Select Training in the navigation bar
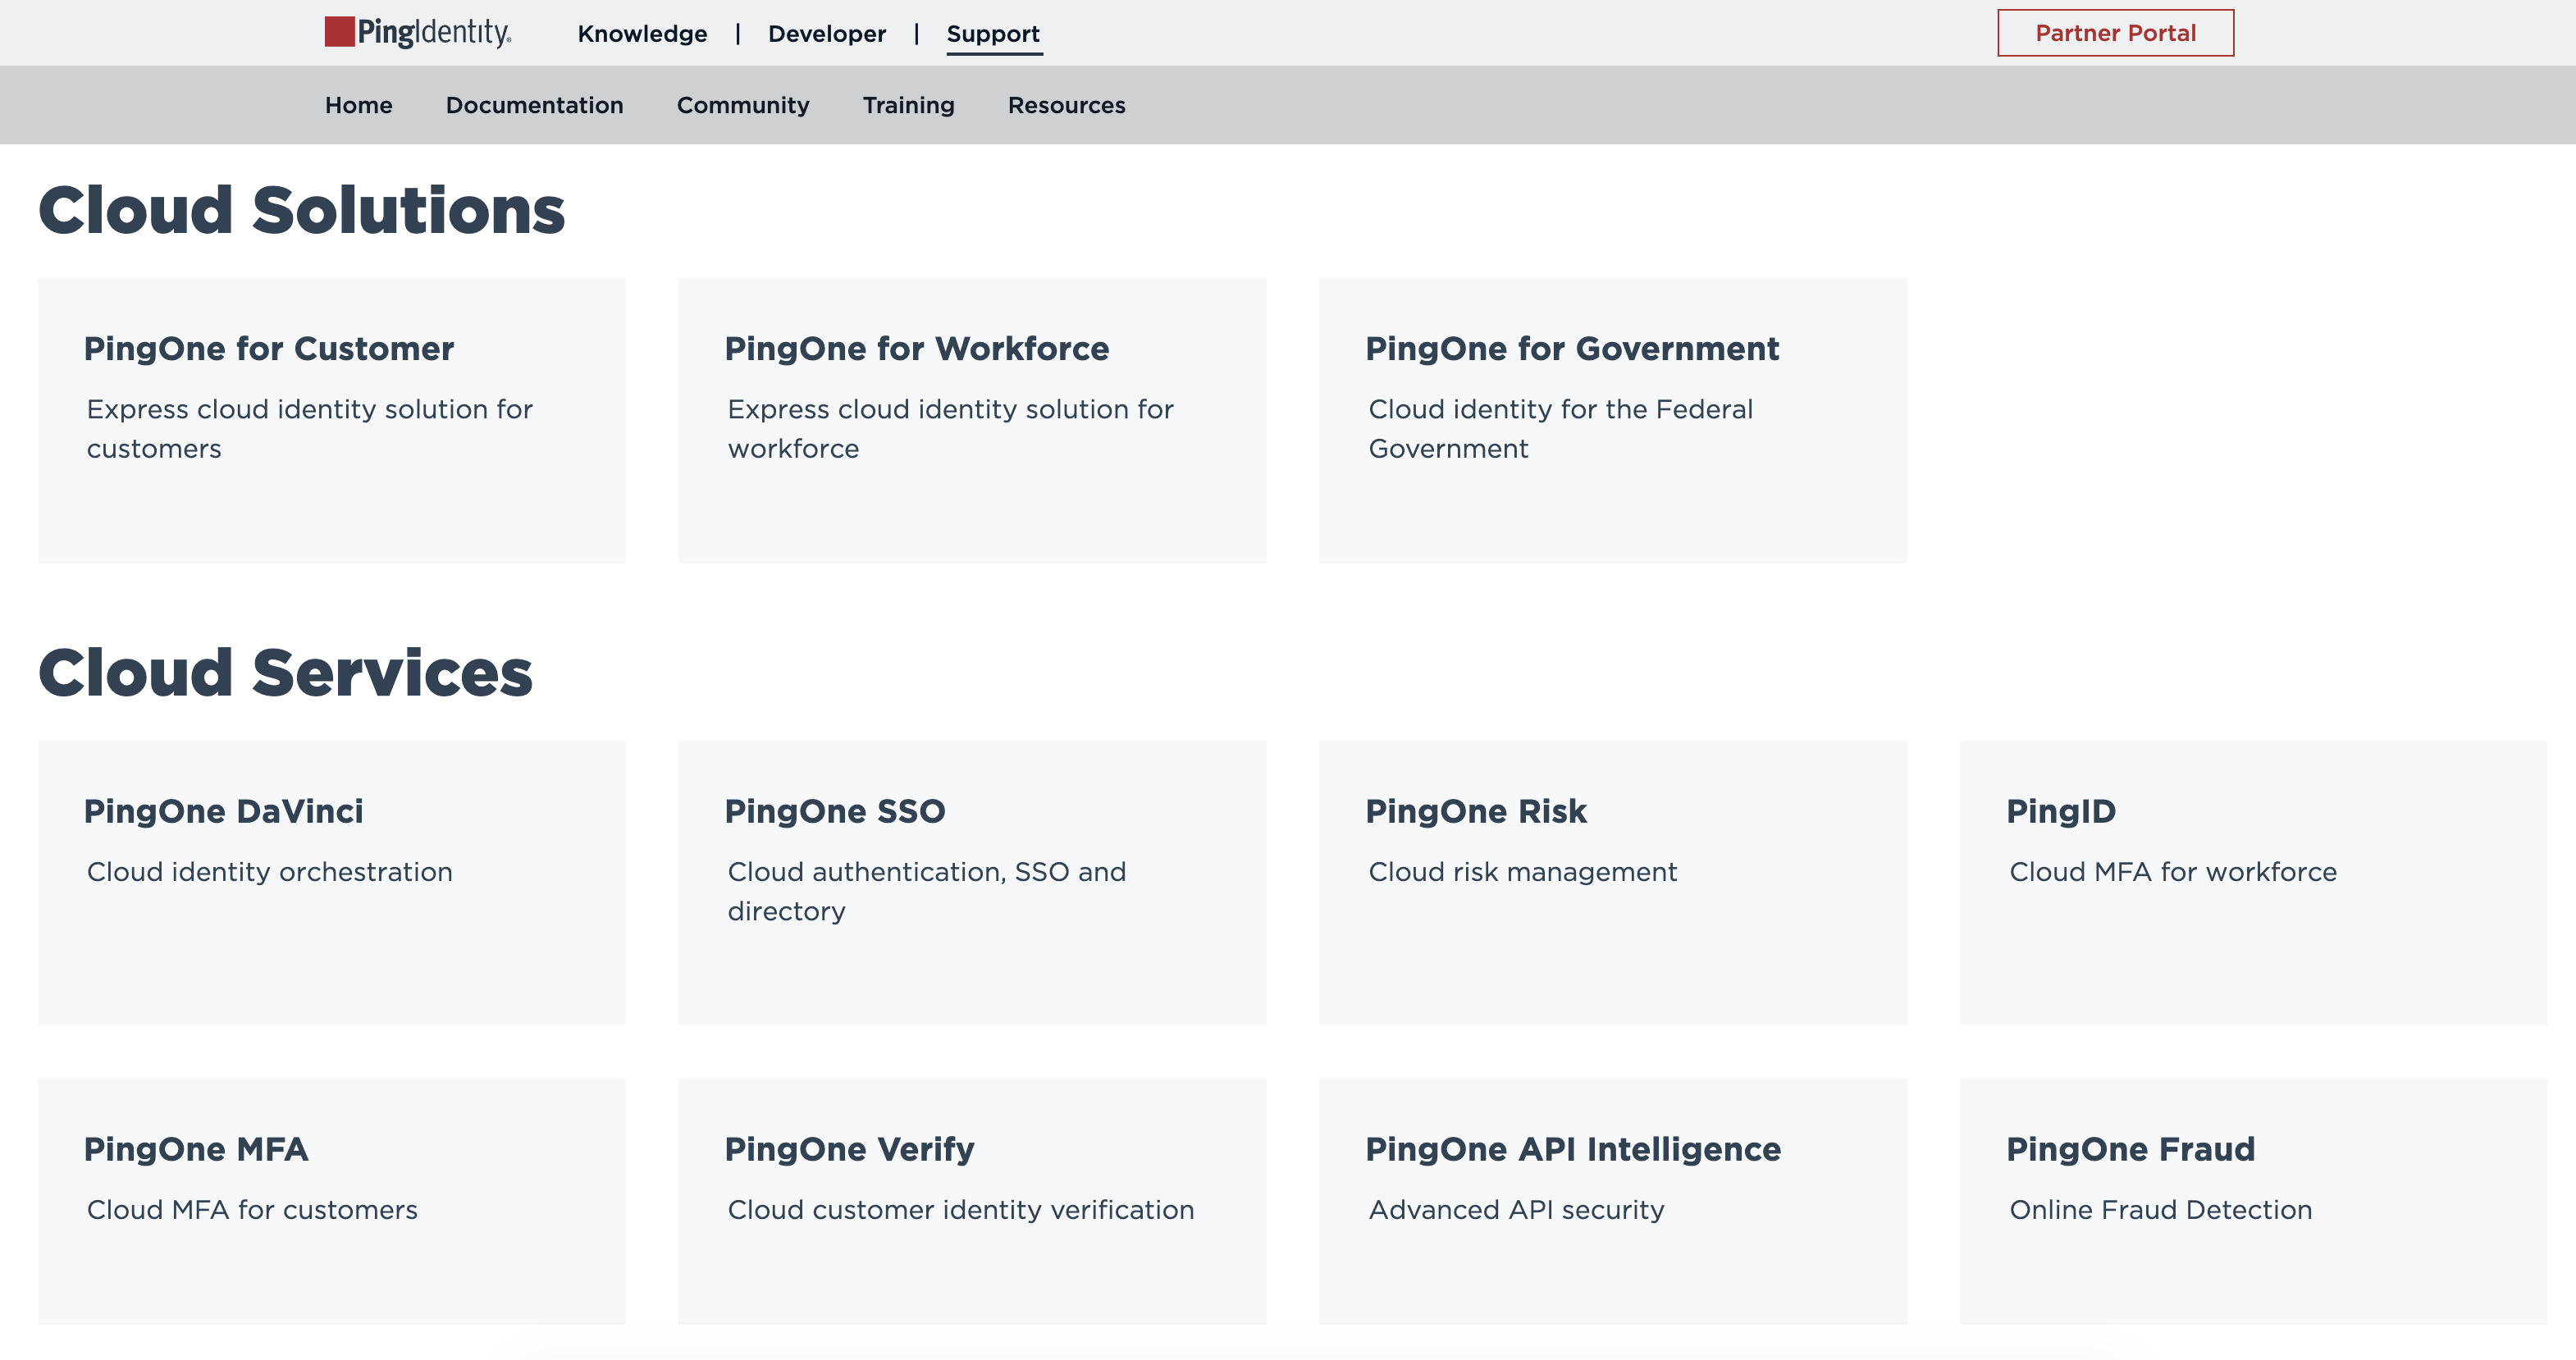 pos(908,105)
